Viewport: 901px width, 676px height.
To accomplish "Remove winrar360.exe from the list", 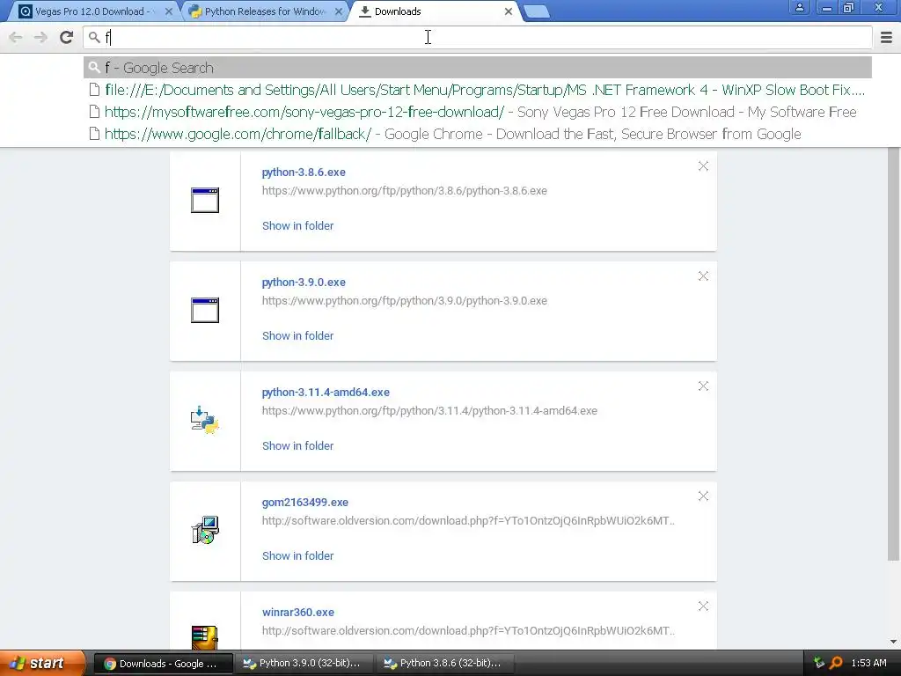I will (x=703, y=606).
